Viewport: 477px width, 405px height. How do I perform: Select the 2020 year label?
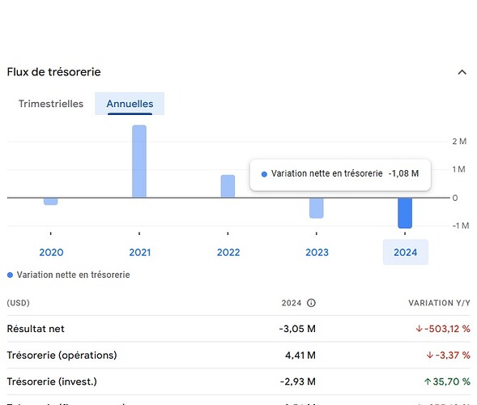click(x=51, y=252)
